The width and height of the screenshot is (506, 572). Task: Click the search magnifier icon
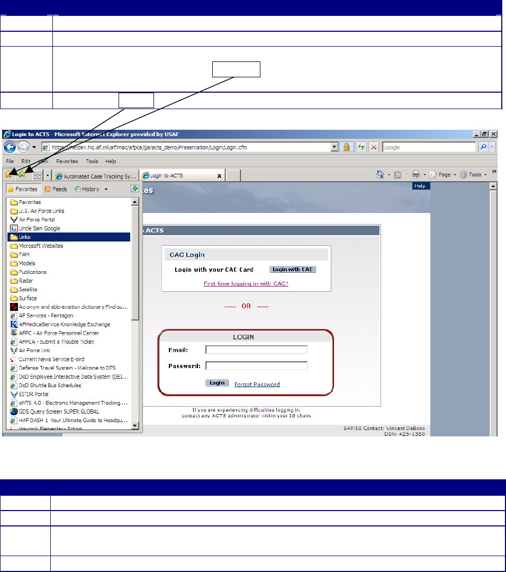point(483,147)
